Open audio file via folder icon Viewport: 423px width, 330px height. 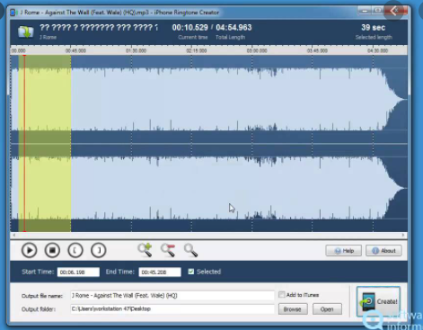26,31
